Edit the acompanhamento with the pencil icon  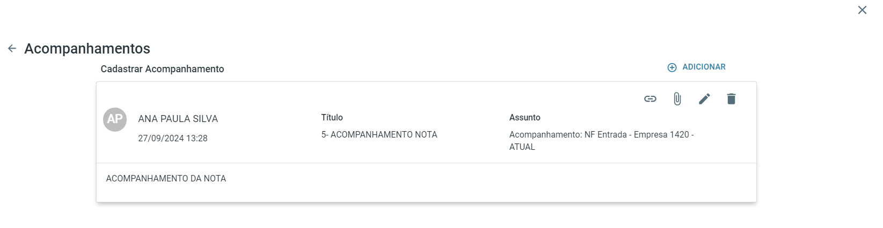(x=704, y=99)
